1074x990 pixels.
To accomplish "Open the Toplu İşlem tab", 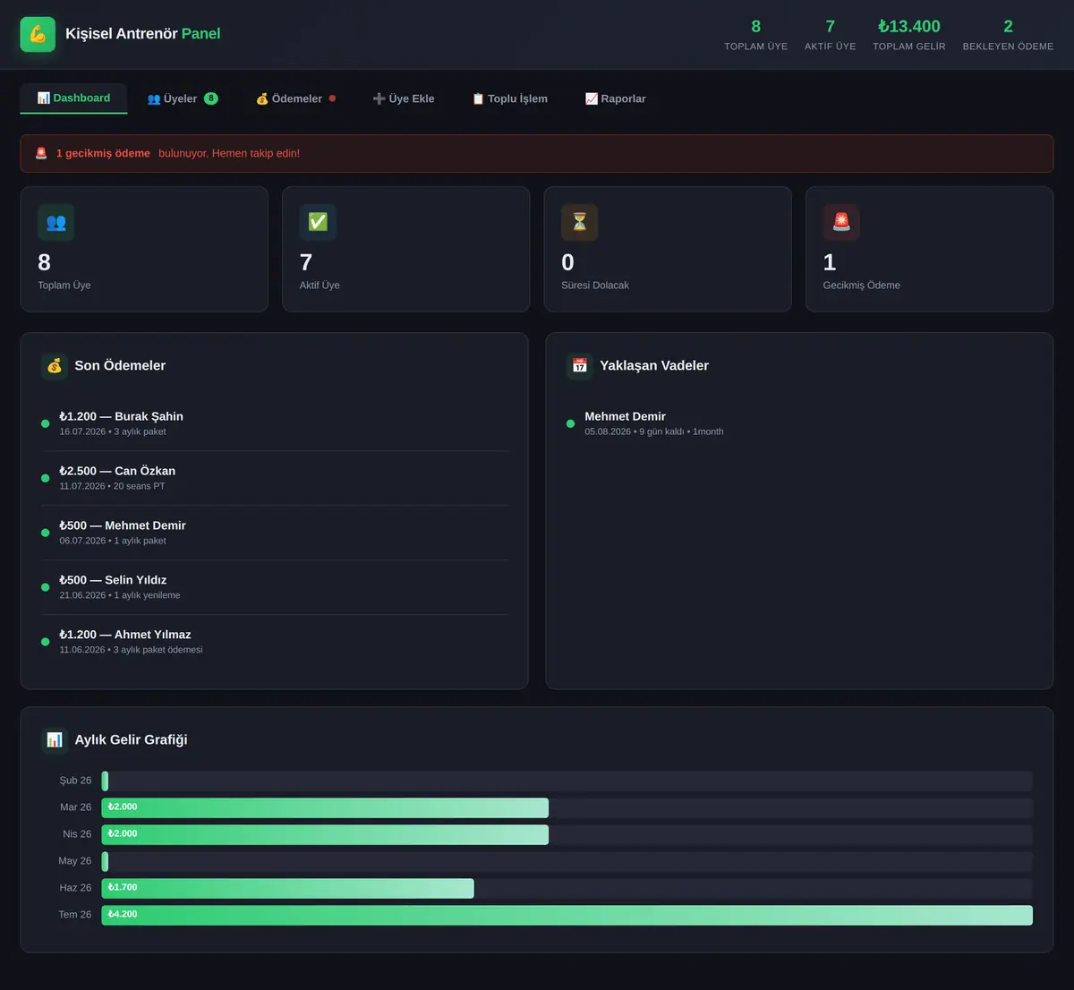I will point(510,98).
